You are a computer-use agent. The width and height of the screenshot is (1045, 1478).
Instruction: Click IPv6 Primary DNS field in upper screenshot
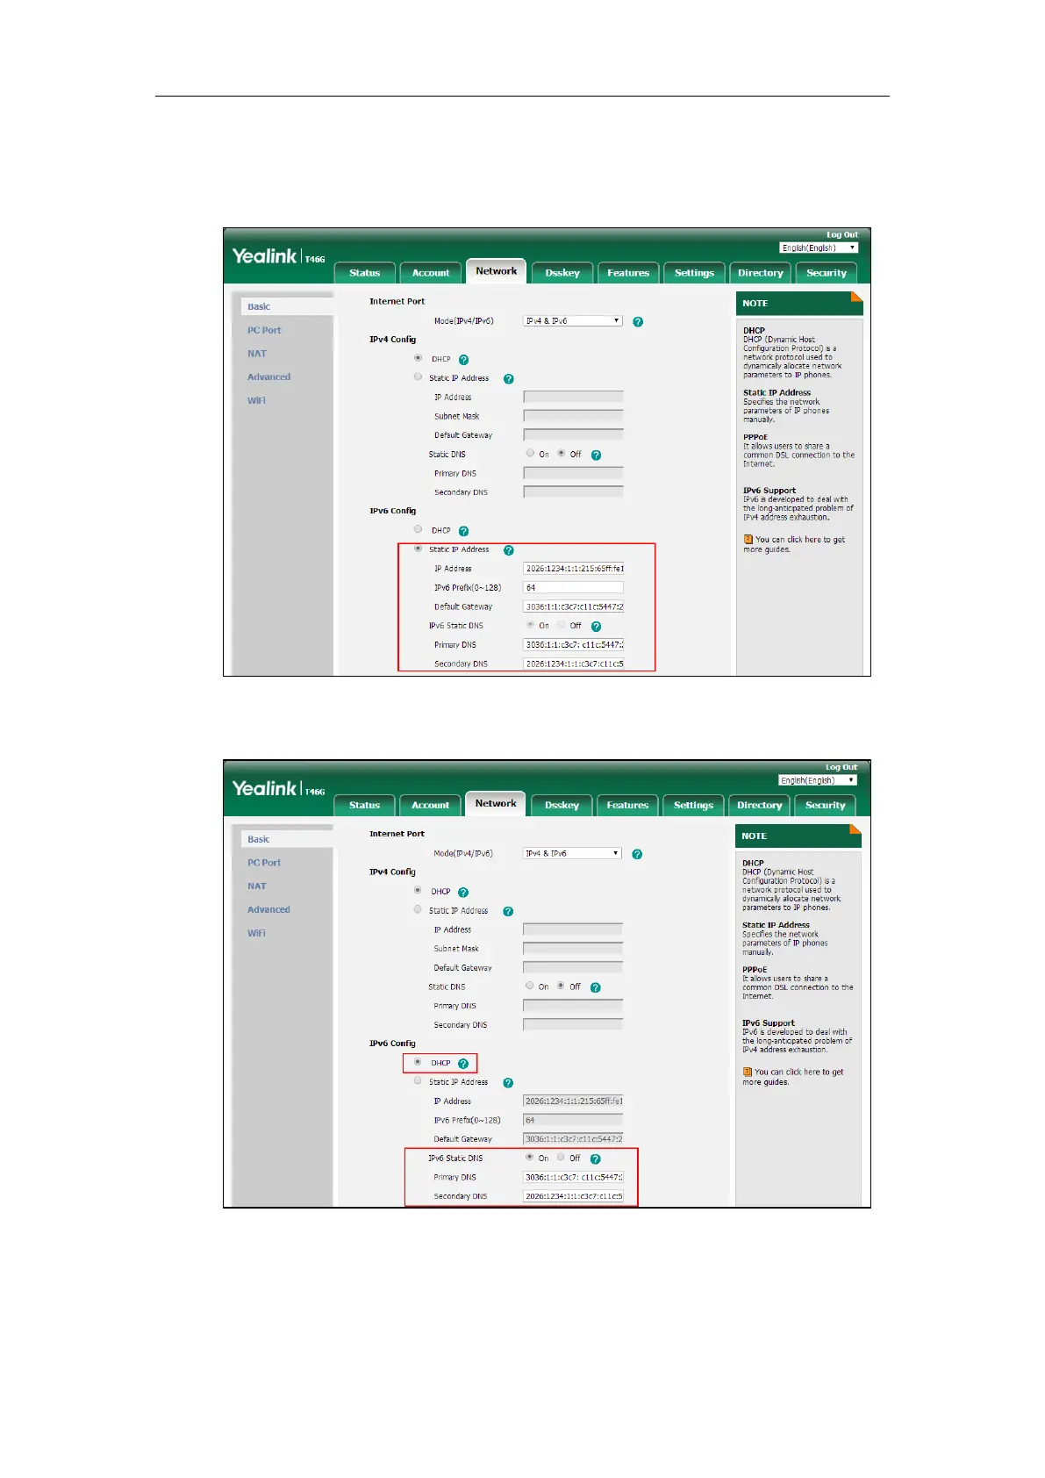[574, 645]
